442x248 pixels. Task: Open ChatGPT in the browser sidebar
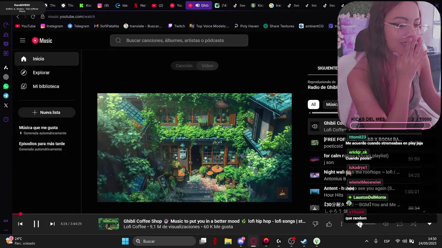click(6, 77)
